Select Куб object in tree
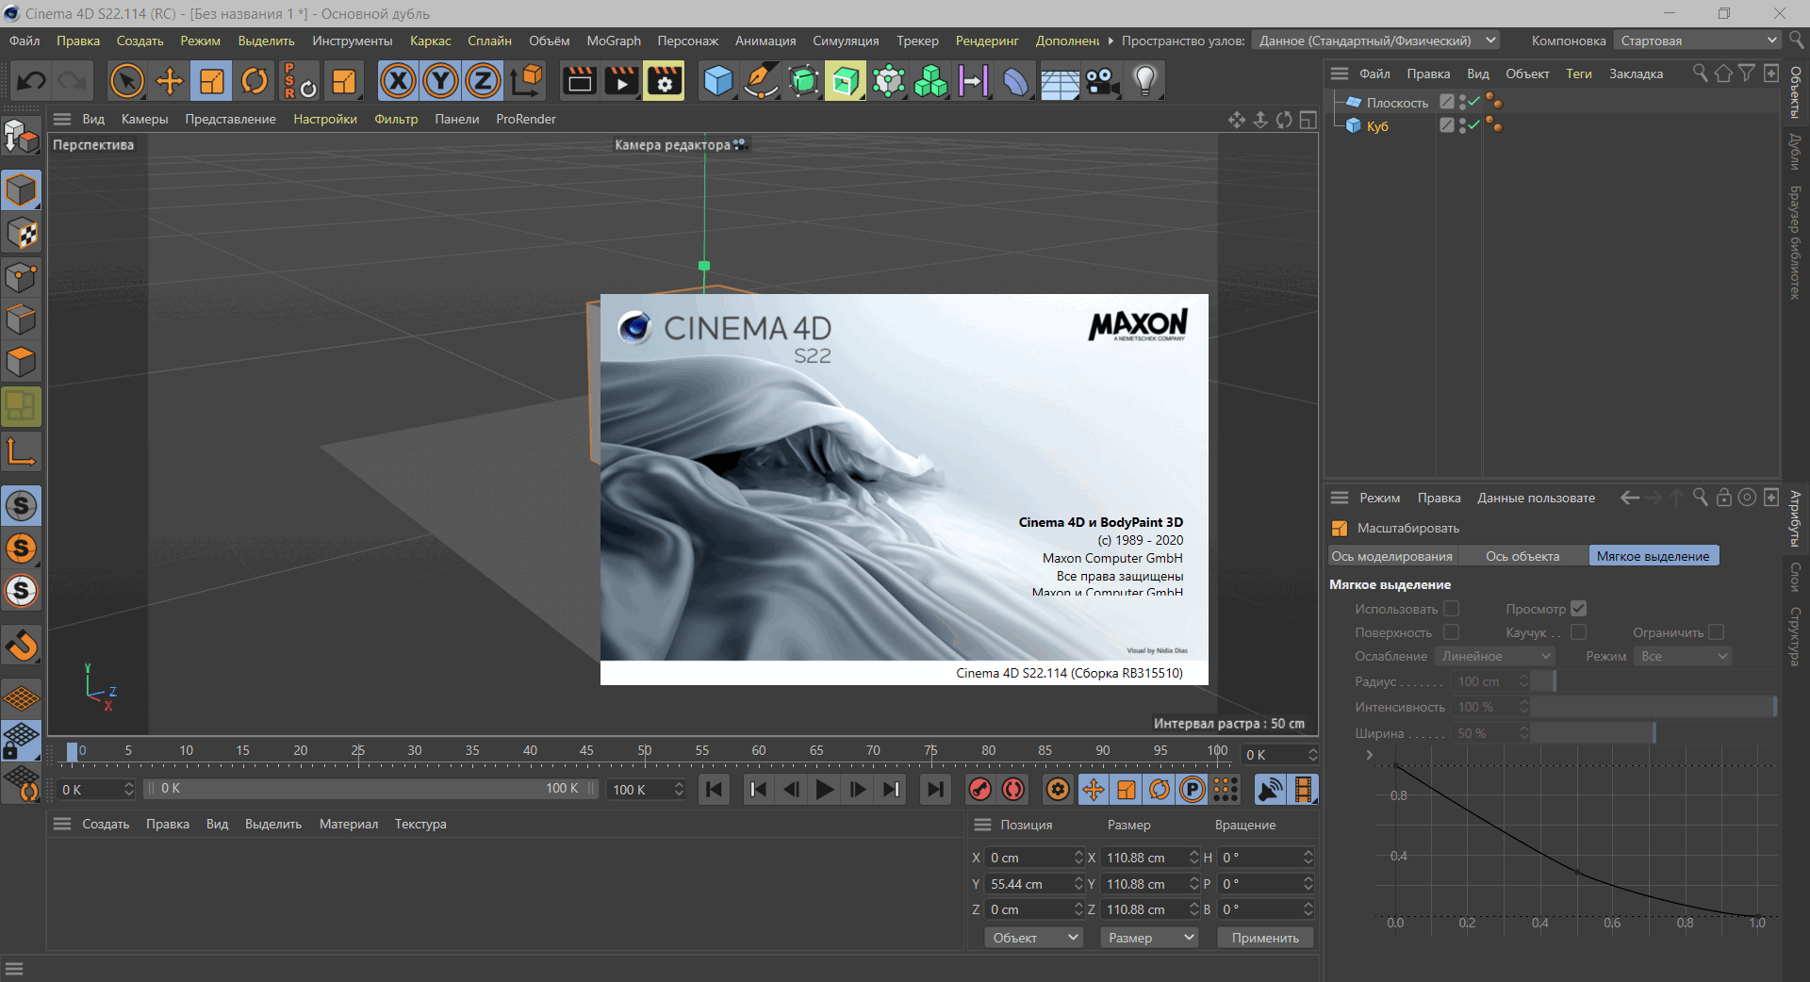 click(x=1377, y=126)
